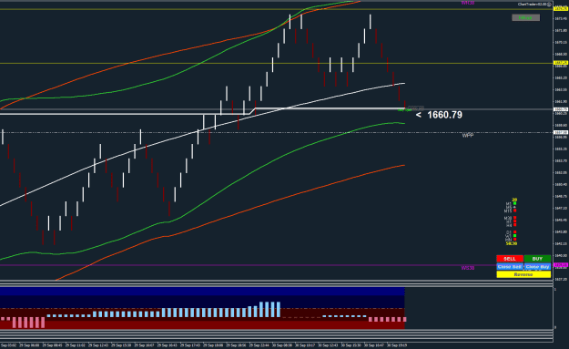The height and width of the screenshot is (349, 569).
Task: Select the green W1 timeframe signal square
Action: click(x=515, y=236)
